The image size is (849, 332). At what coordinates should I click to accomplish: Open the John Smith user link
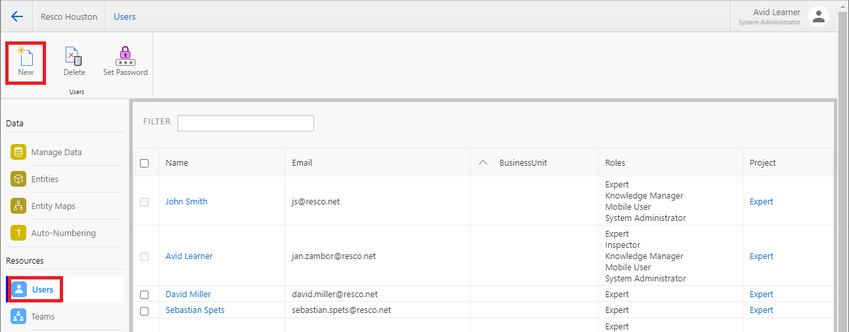coord(186,202)
